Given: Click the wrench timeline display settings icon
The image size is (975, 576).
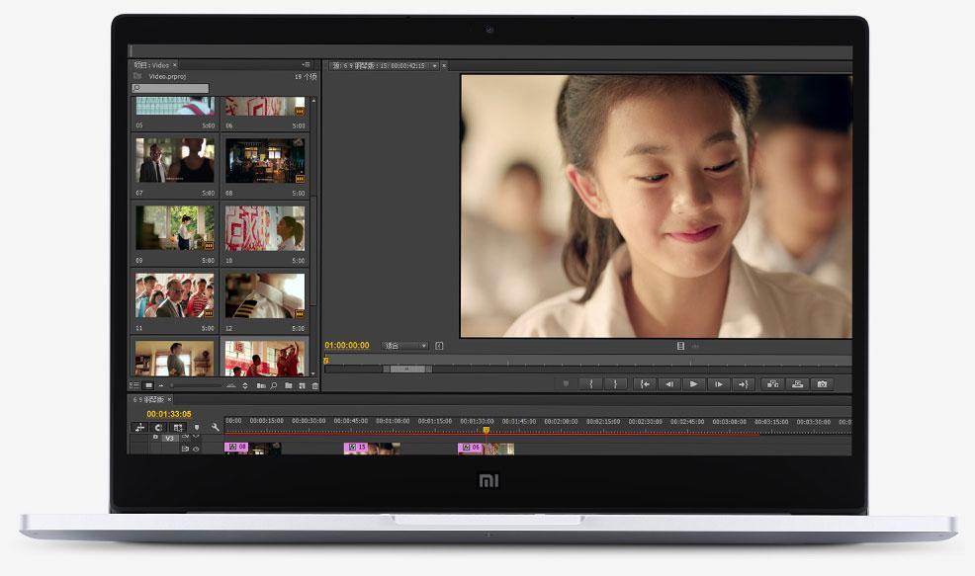Looking at the screenshot, I should point(216,428).
